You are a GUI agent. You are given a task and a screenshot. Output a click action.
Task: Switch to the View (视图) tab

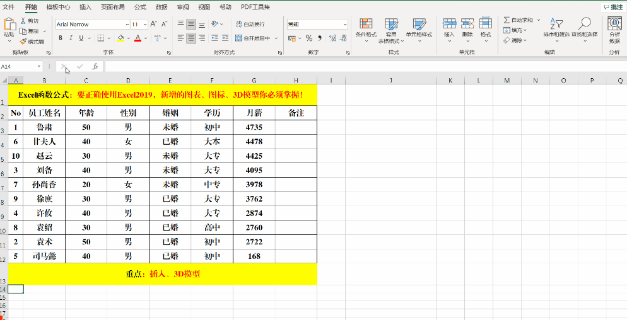pyautogui.click(x=204, y=7)
